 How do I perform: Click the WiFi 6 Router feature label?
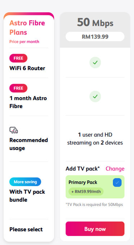click(x=27, y=68)
